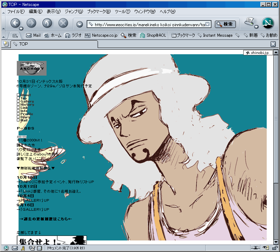Tick the box next to Info
The width and height of the screenshot is (280, 252).
(18, 111)
